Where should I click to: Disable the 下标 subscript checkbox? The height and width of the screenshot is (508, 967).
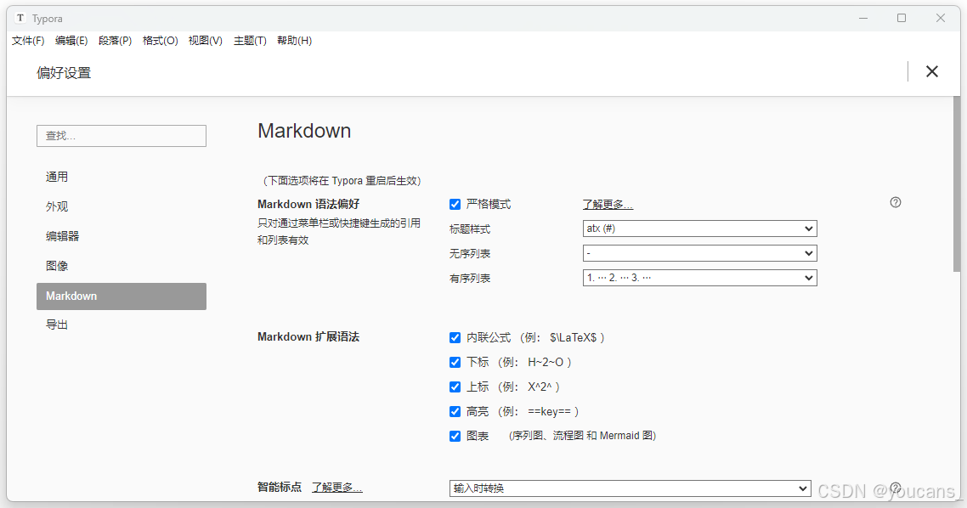[455, 362]
